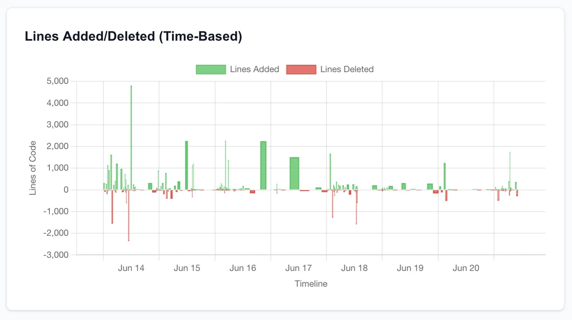Toggle the Lines Added legend swatch
572x320 pixels.
coord(211,70)
